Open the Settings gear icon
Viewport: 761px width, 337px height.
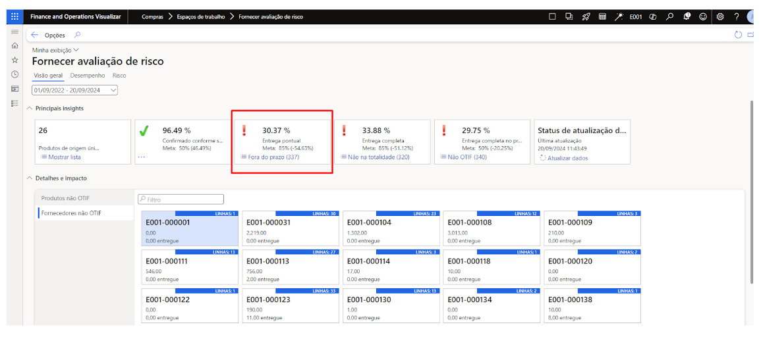[720, 16]
